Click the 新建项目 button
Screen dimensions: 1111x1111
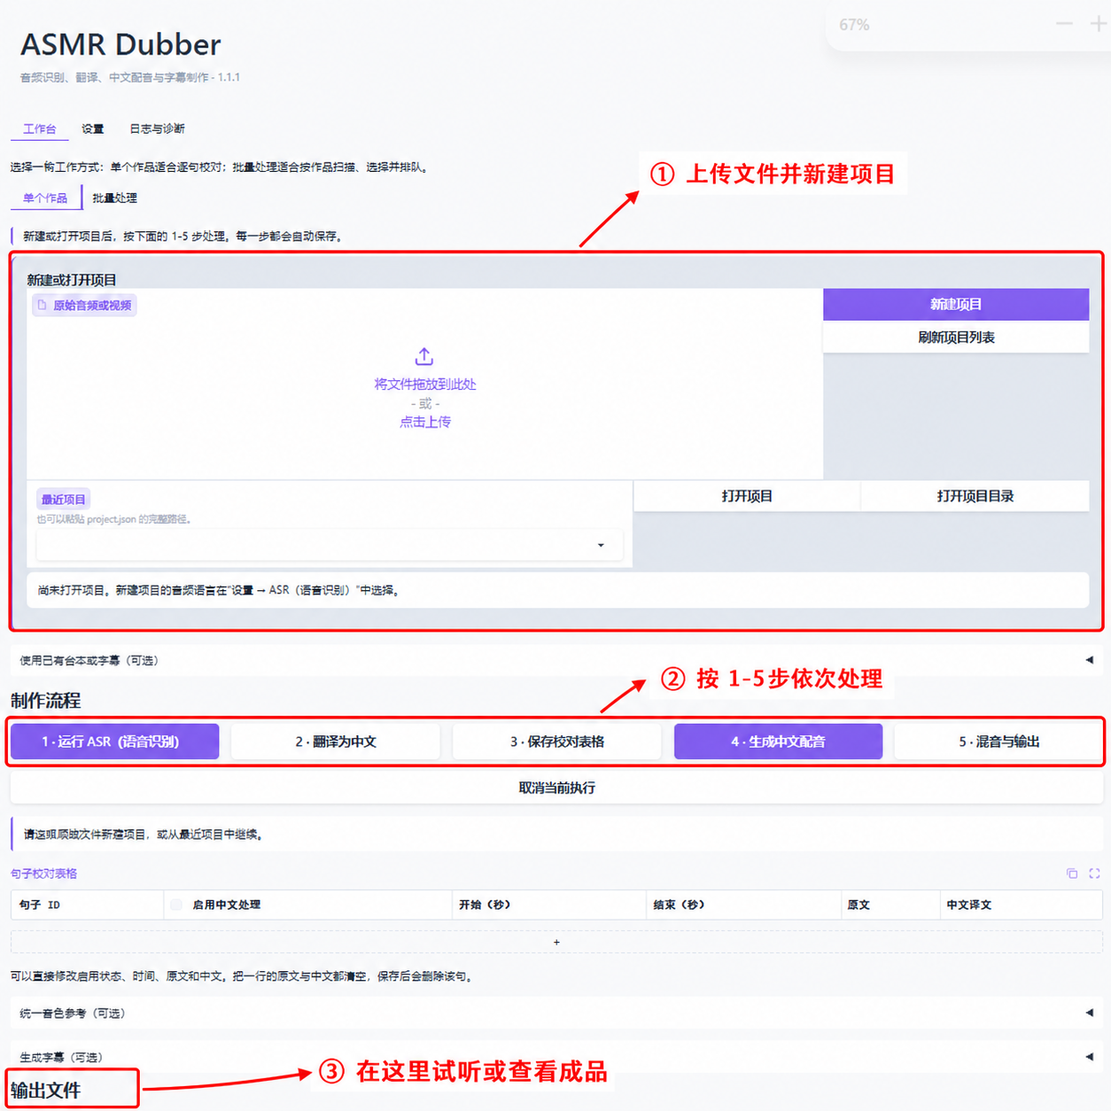(x=956, y=304)
